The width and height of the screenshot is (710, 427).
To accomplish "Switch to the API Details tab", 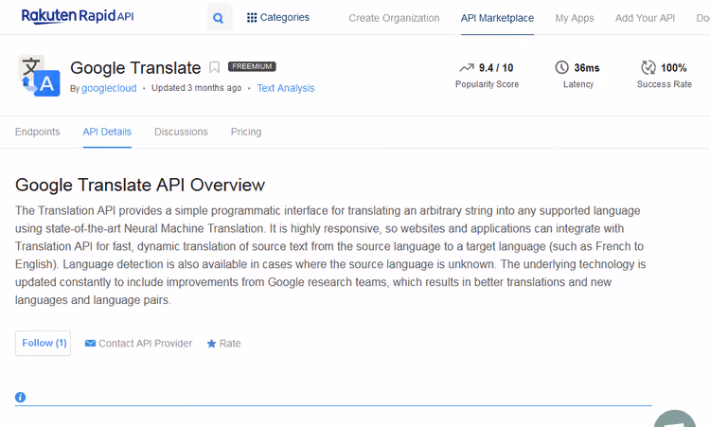I will click(x=107, y=132).
